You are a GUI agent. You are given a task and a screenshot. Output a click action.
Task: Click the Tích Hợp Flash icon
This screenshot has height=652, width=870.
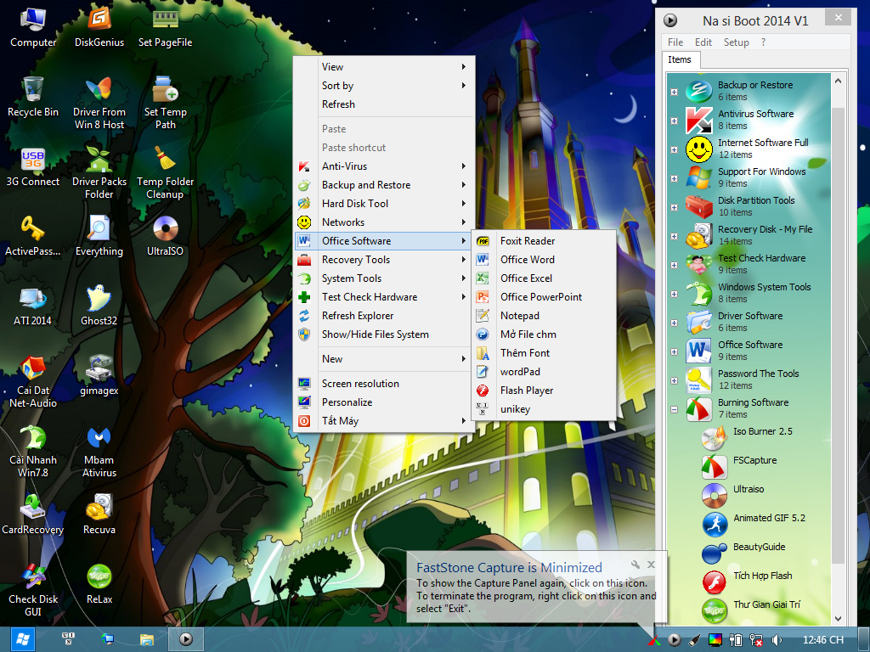[x=714, y=582]
